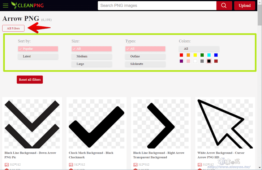Select Medium size option
This screenshot has height=170, width=262.
[92, 56]
